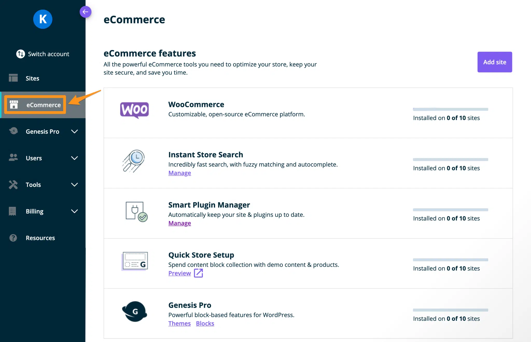Expand the Billing sidebar chevron

(74, 211)
